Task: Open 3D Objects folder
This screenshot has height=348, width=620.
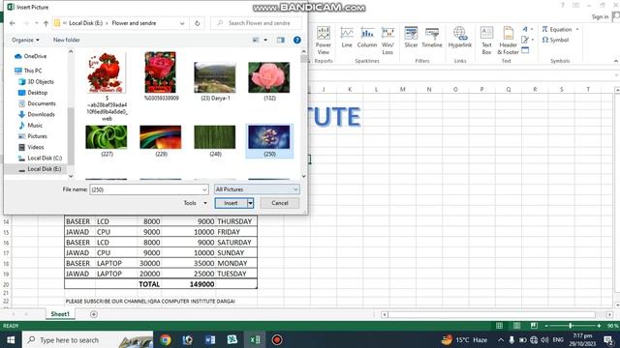Action: tap(36, 81)
